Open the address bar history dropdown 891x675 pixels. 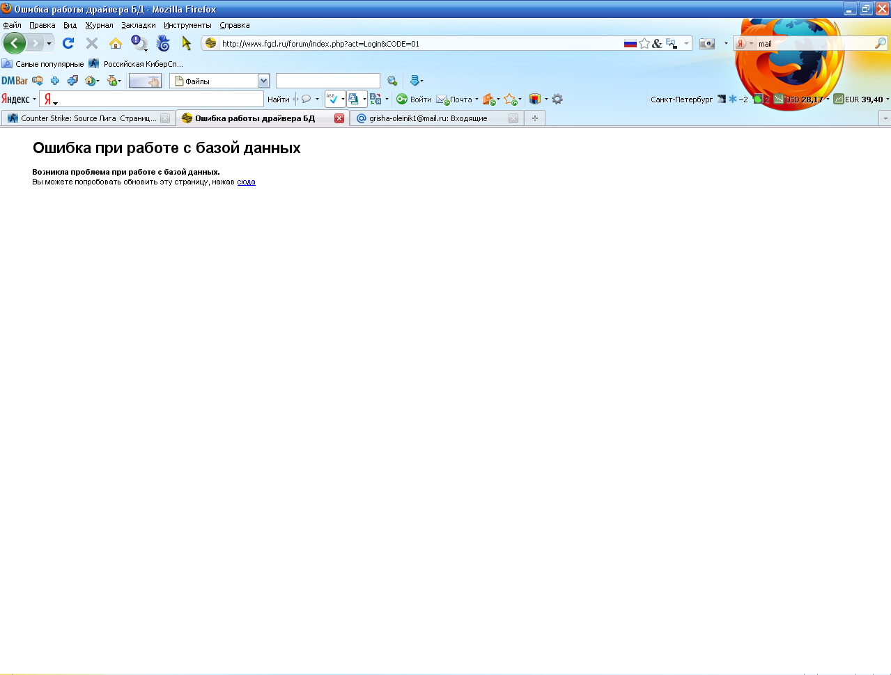[x=686, y=43]
